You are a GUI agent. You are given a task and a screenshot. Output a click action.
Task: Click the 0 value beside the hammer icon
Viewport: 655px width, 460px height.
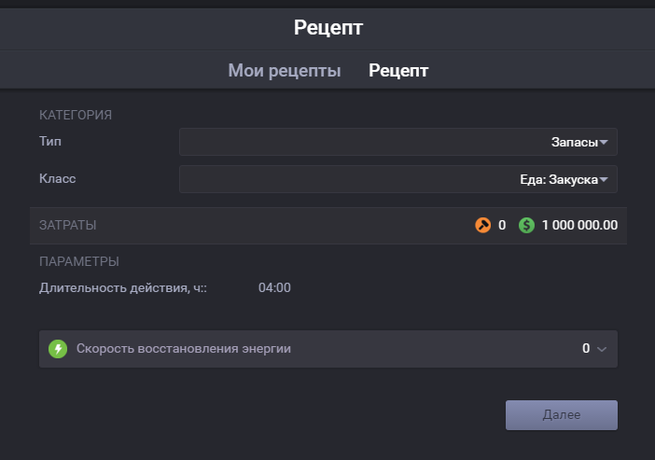502,225
